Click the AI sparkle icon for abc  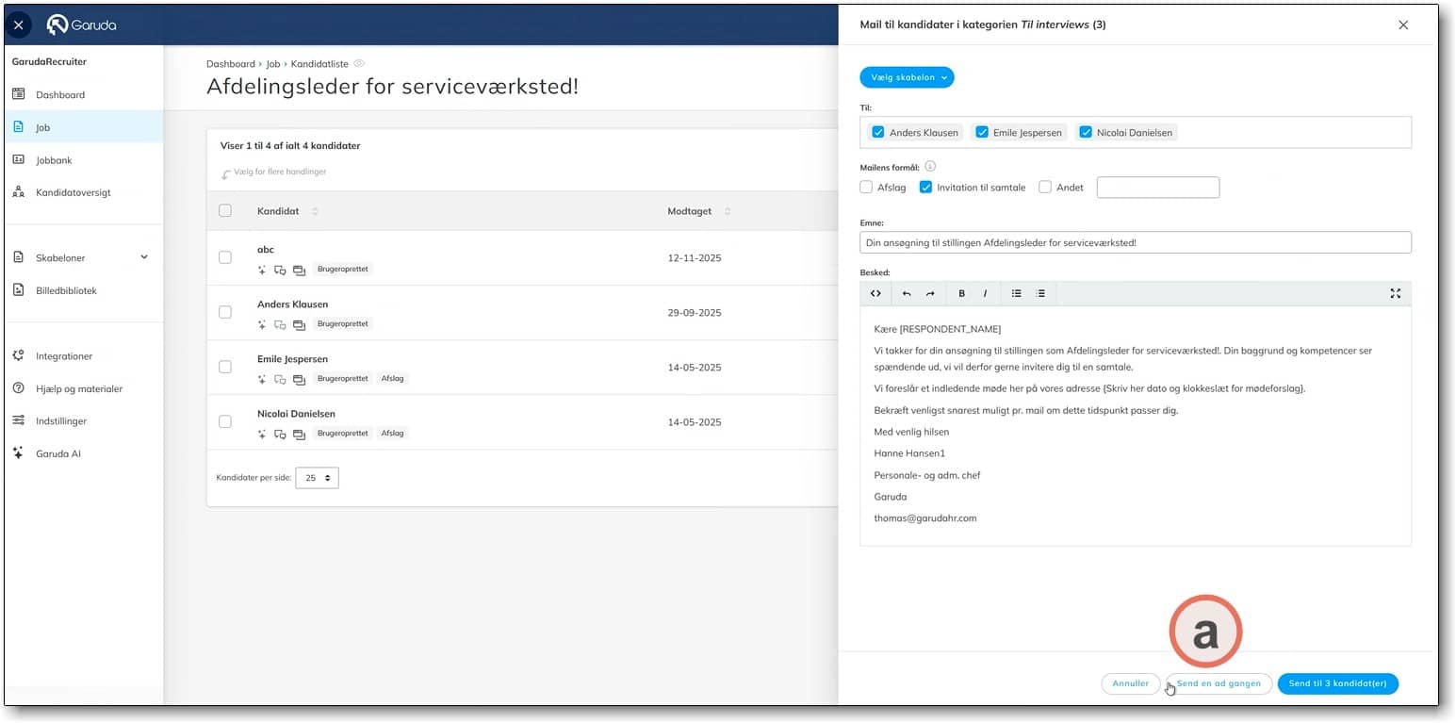point(262,270)
